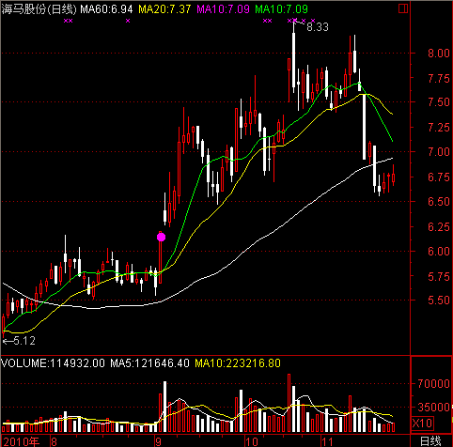
Task: Click month 11 on the time axis
Action: click(x=327, y=441)
